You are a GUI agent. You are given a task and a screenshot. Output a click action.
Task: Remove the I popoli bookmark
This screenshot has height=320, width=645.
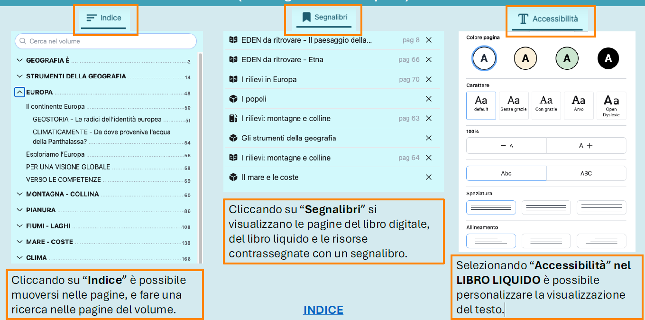click(429, 99)
